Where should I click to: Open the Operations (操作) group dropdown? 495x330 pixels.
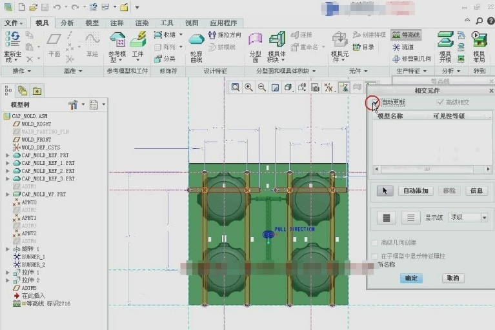tap(22, 72)
